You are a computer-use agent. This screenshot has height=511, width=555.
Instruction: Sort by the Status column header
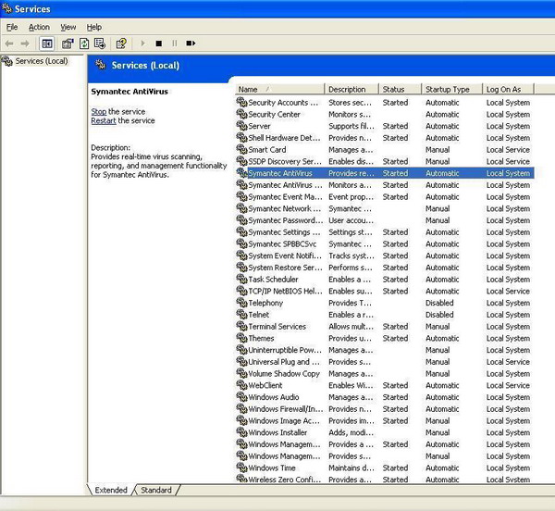400,89
